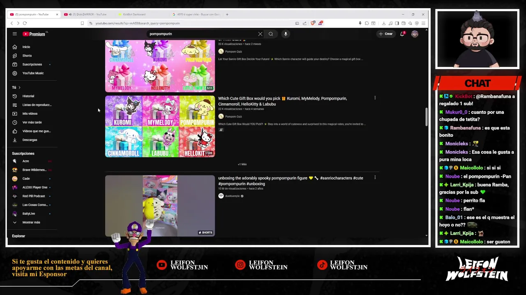The image size is (526, 295).
Task: Click the YouTube Premium logo
Action: tap(35, 34)
